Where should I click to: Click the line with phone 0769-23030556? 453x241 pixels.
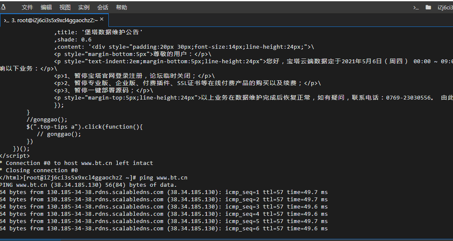[x=253, y=98]
